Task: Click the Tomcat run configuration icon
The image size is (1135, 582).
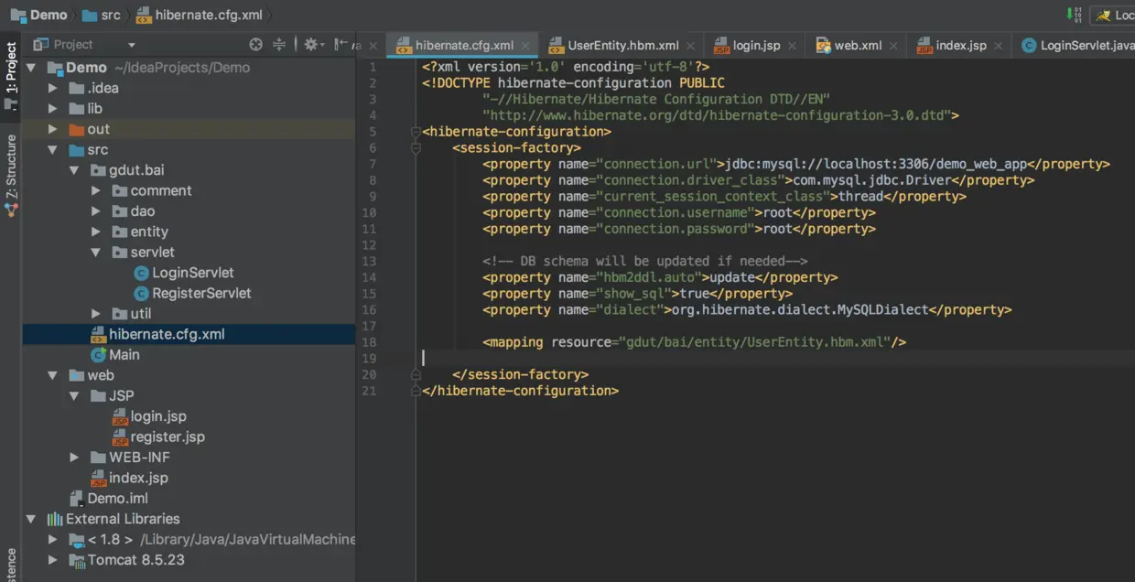Action: tap(1104, 15)
